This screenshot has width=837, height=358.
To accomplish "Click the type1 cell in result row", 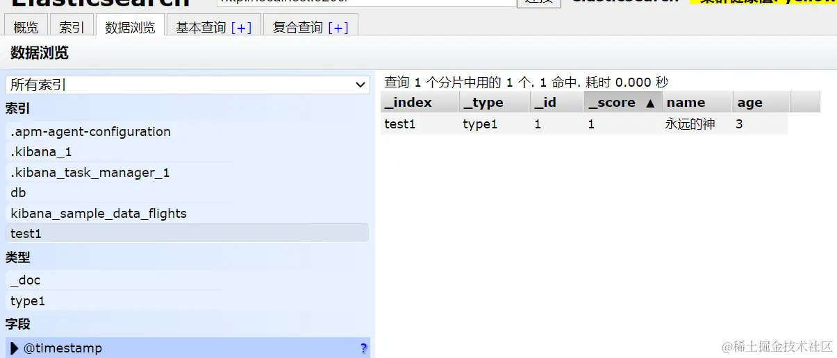I will click(x=495, y=125).
